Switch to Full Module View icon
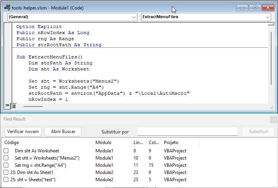Screen dimensions: 278x188 click(x=14, y=106)
